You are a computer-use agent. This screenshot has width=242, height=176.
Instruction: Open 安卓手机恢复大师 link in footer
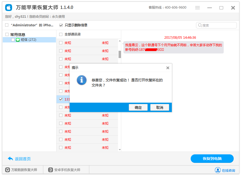(x=67, y=170)
